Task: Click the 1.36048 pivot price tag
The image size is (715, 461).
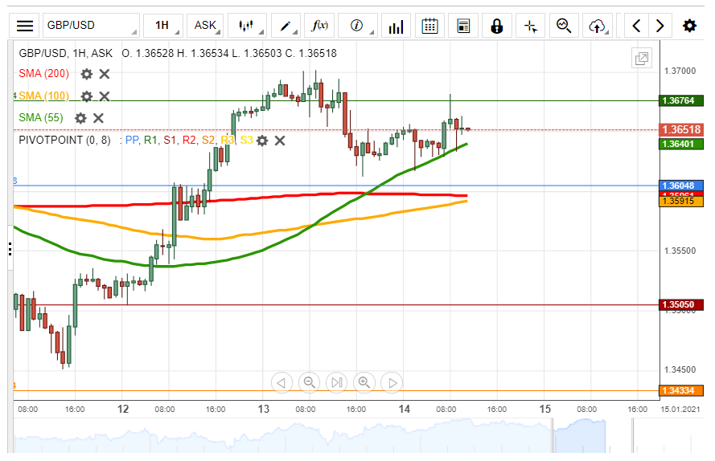Action: [681, 186]
